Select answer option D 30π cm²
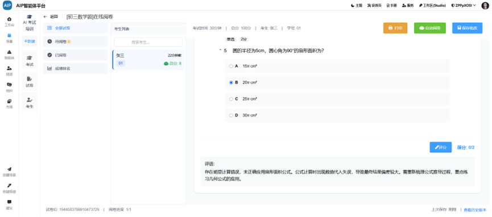 [337, 115]
